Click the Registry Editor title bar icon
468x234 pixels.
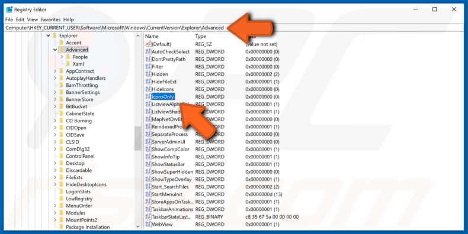pos(9,9)
